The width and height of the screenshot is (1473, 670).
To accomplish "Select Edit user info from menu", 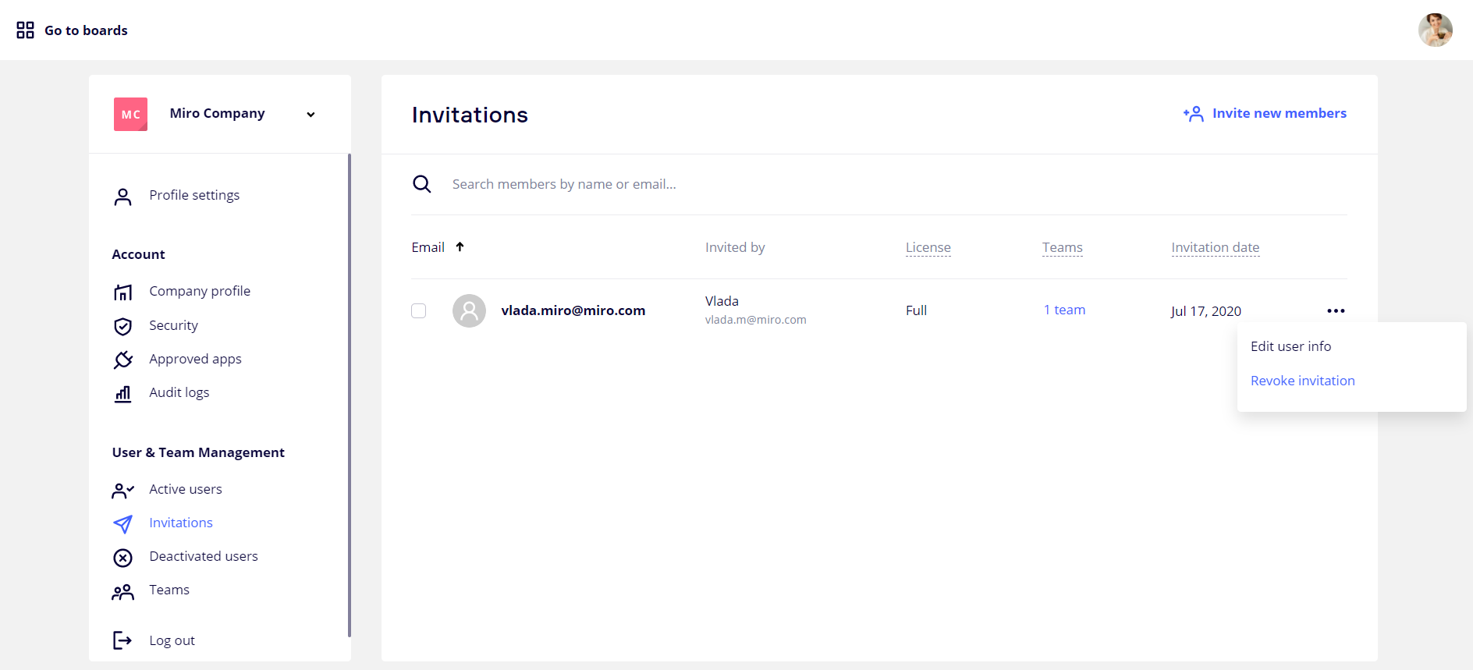I will tap(1290, 346).
